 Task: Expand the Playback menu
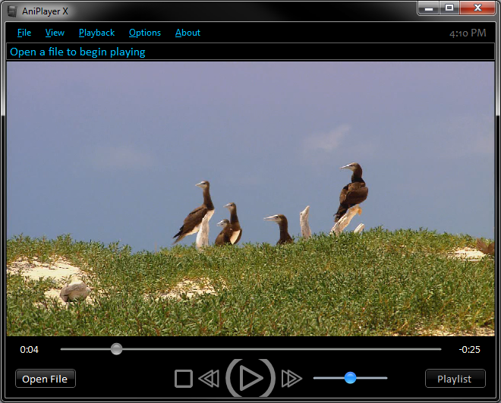(x=96, y=33)
